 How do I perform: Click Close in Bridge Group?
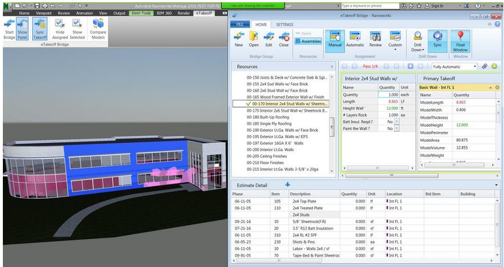tap(284, 39)
